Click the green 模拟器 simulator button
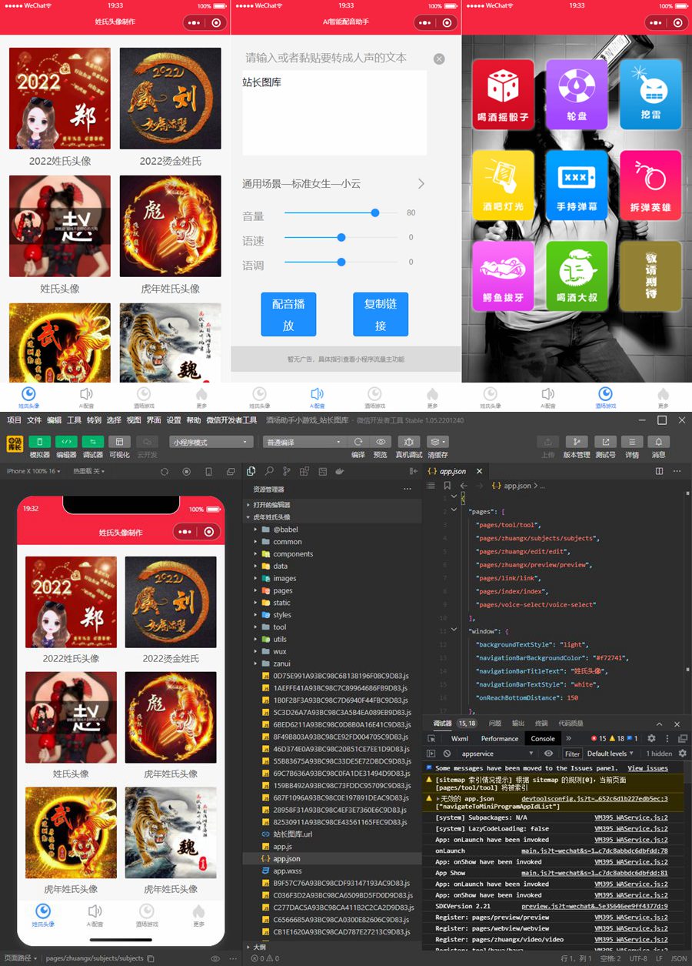 pos(40,442)
